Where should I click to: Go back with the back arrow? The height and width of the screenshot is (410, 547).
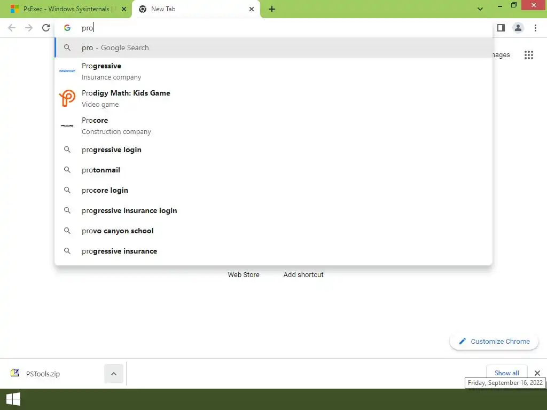pos(12,28)
